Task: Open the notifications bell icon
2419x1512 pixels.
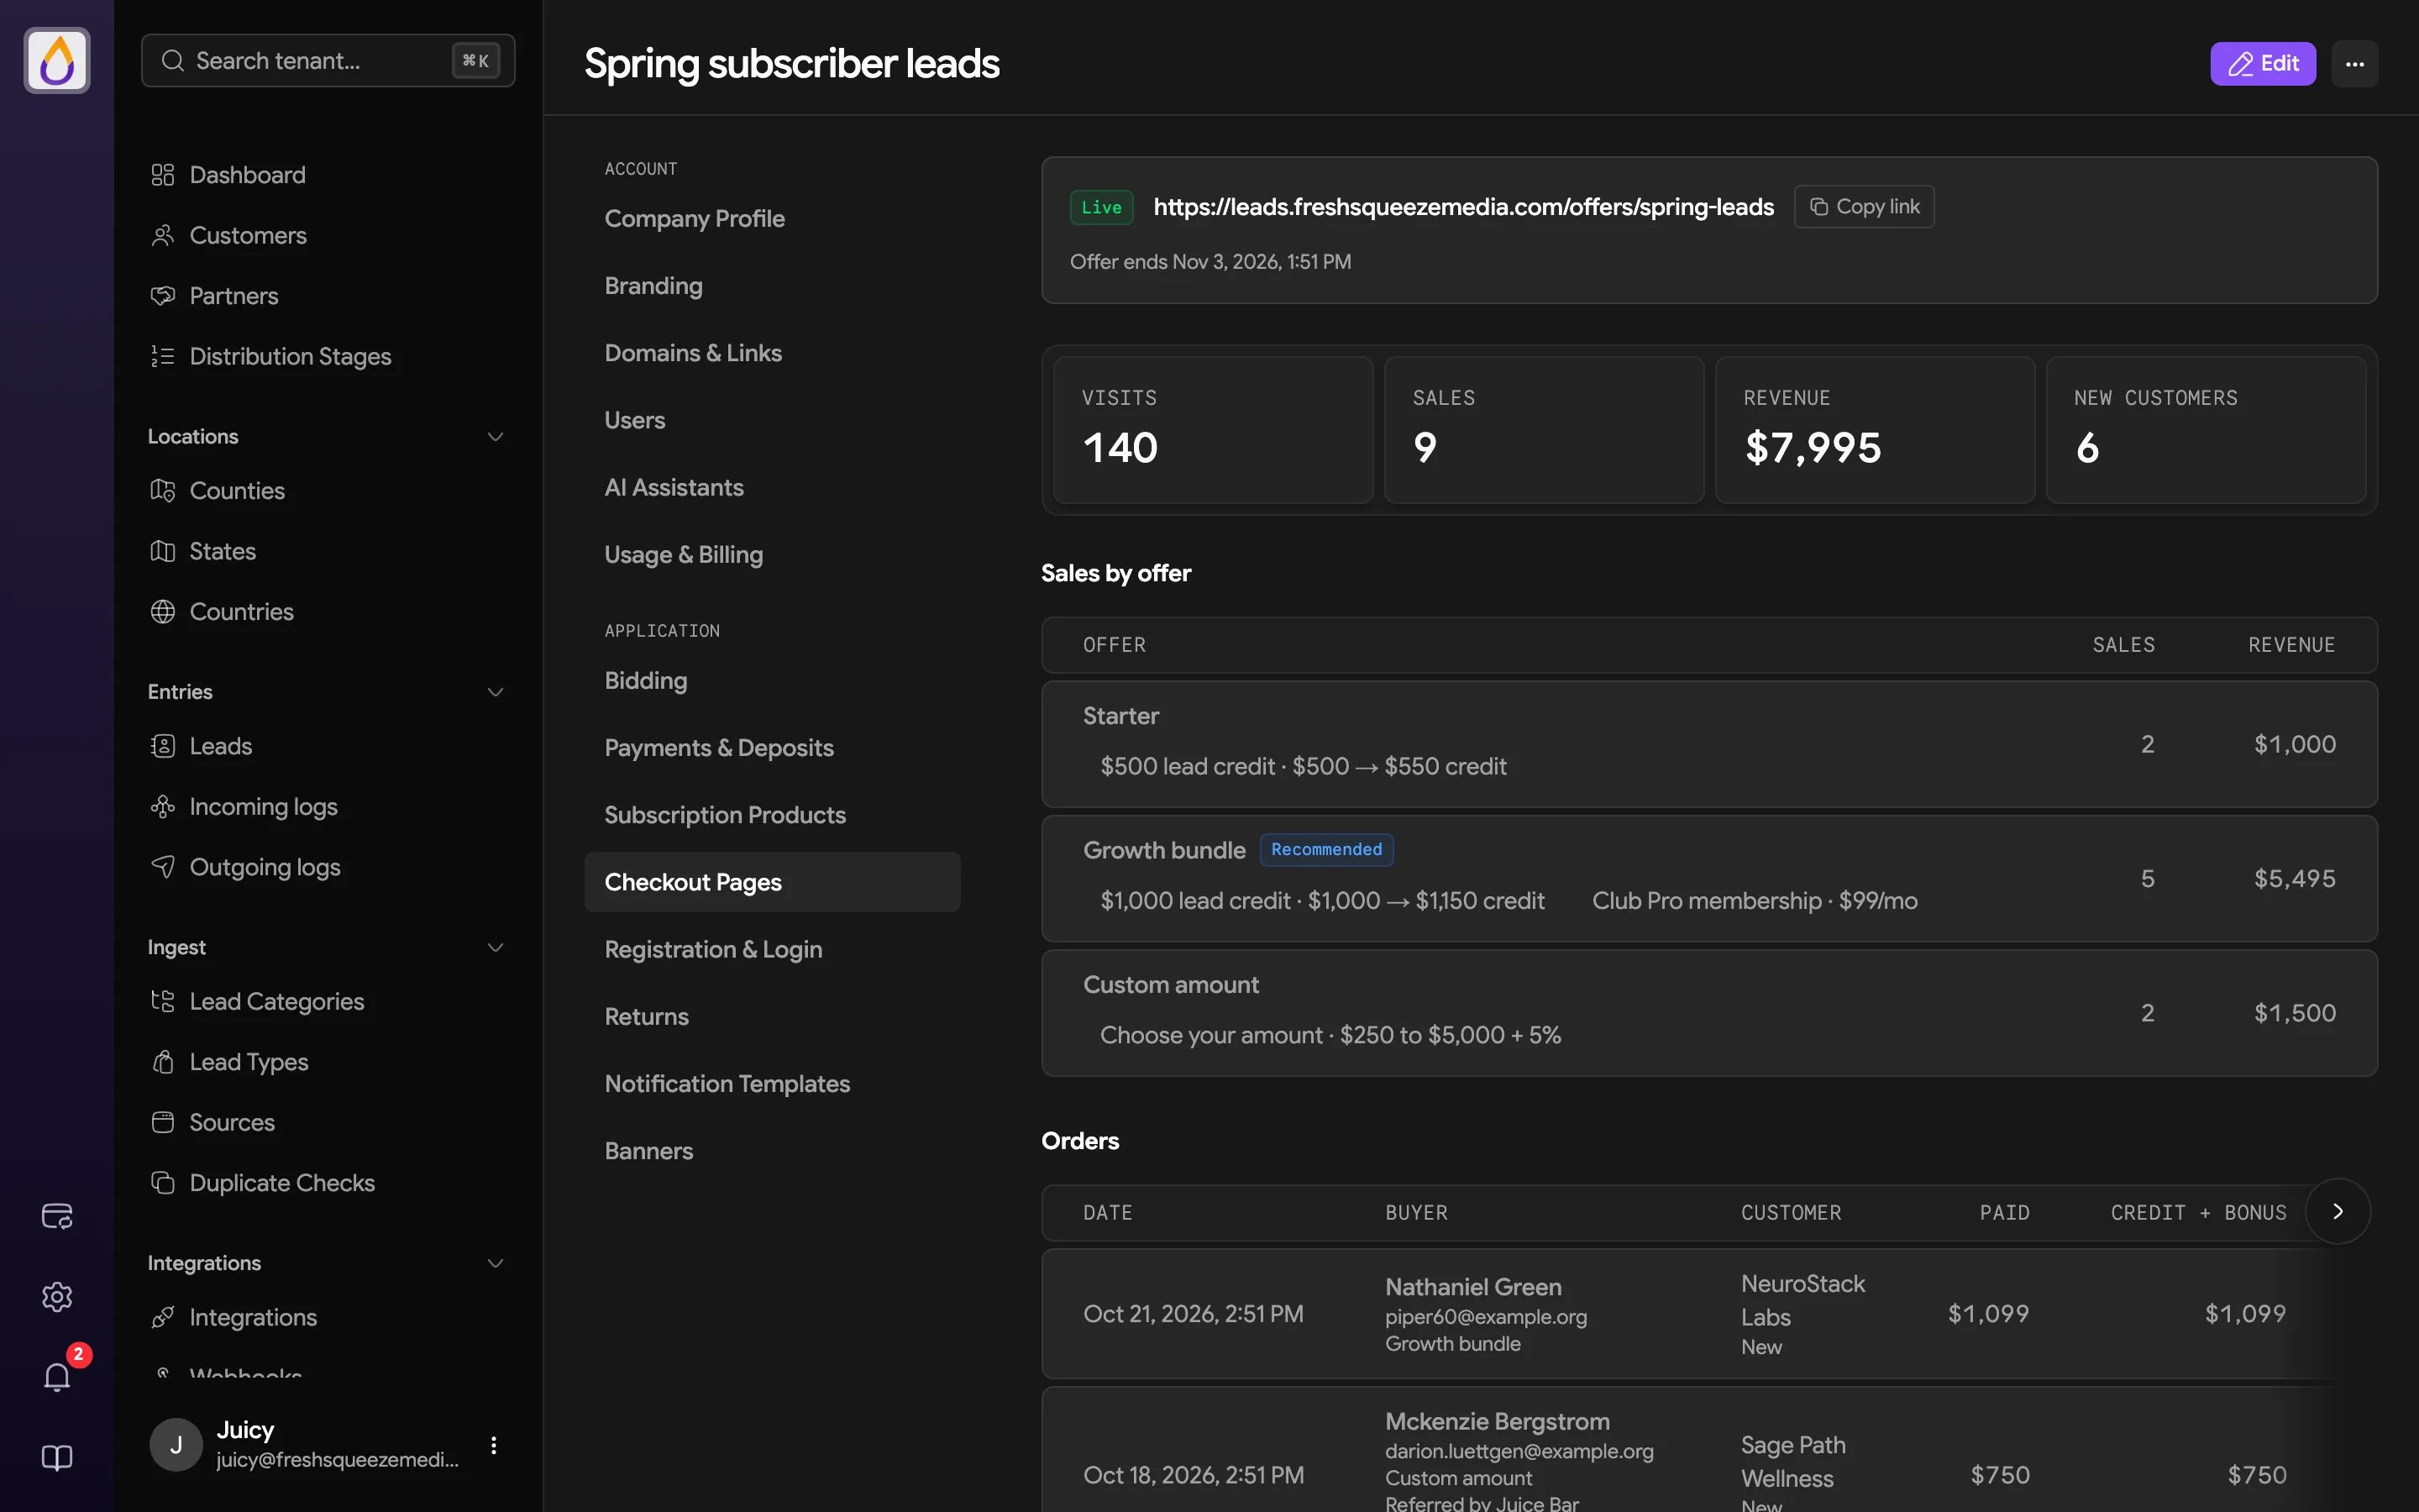Action: [57, 1377]
